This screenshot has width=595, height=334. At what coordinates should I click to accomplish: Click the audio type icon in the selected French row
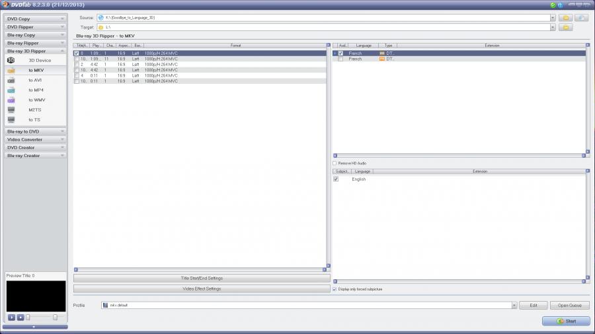coord(381,53)
